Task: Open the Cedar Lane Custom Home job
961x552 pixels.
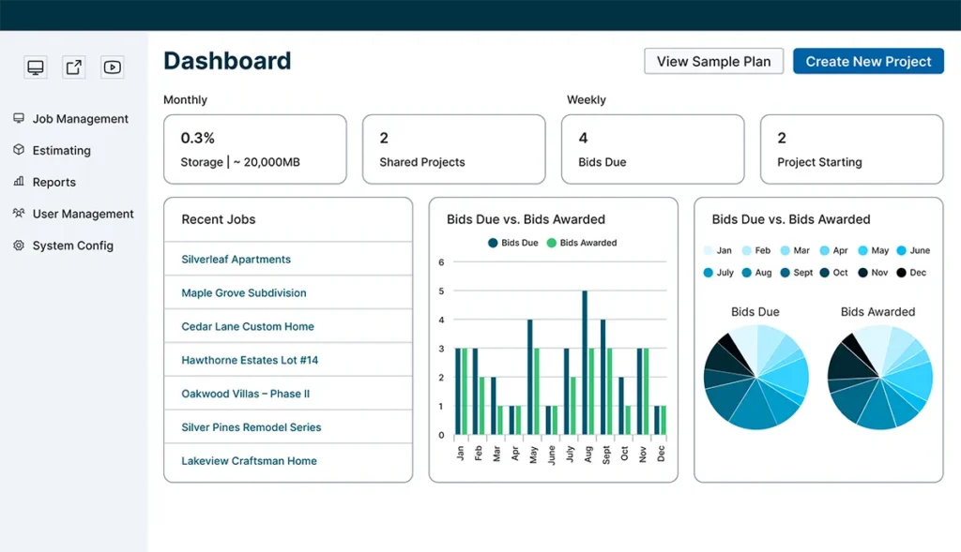Action: pos(248,327)
